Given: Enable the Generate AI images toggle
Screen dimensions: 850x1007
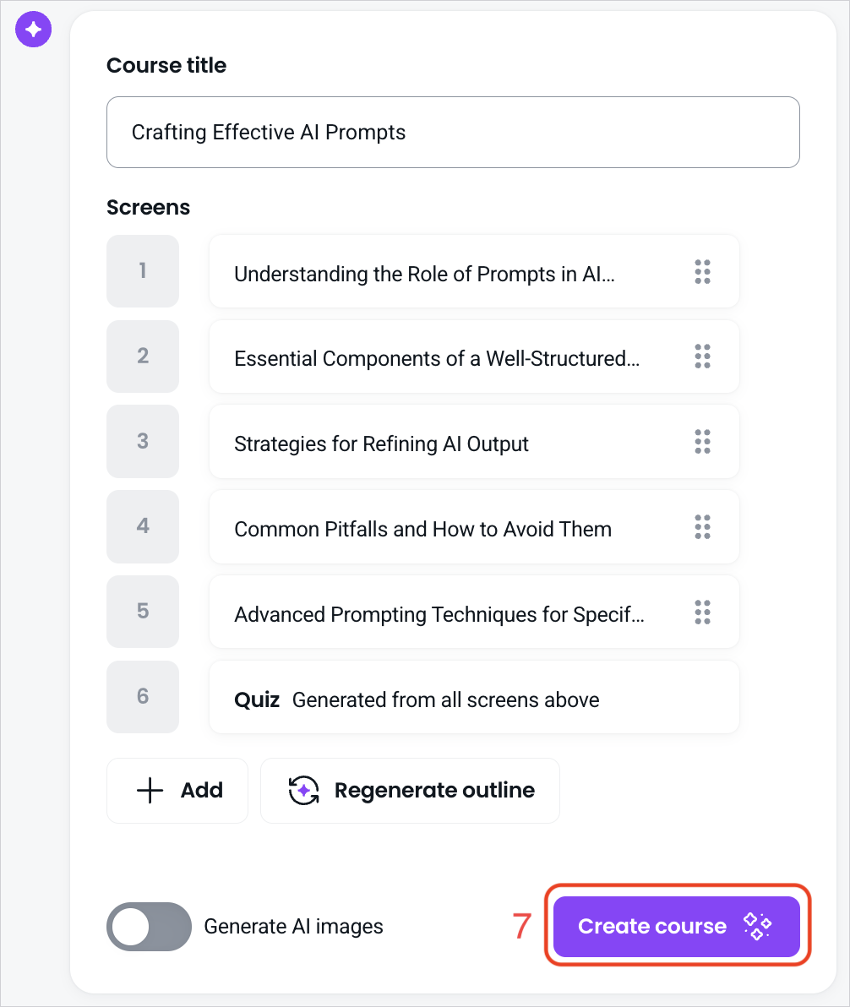Looking at the screenshot, I should 149,927.
